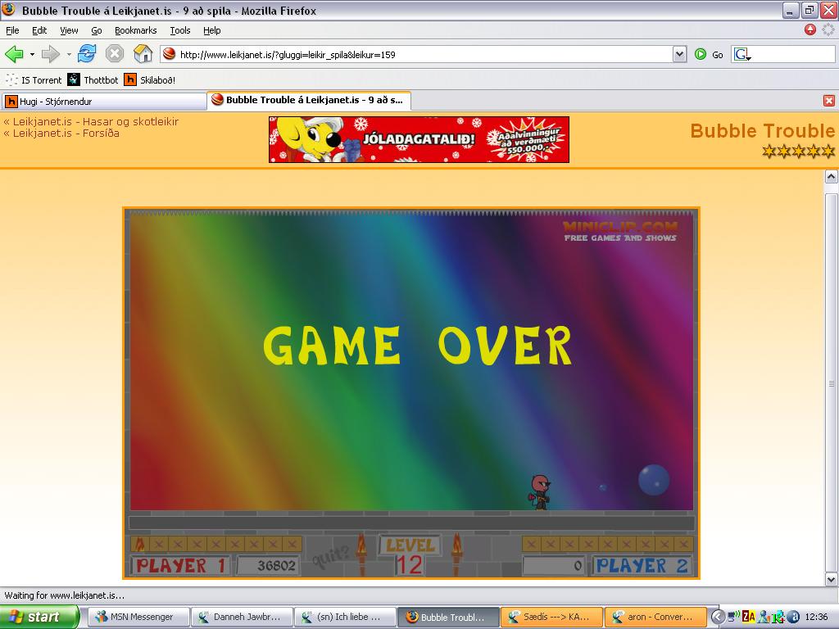
Task: Click the site favicon in the address bar
Action: 169,54
